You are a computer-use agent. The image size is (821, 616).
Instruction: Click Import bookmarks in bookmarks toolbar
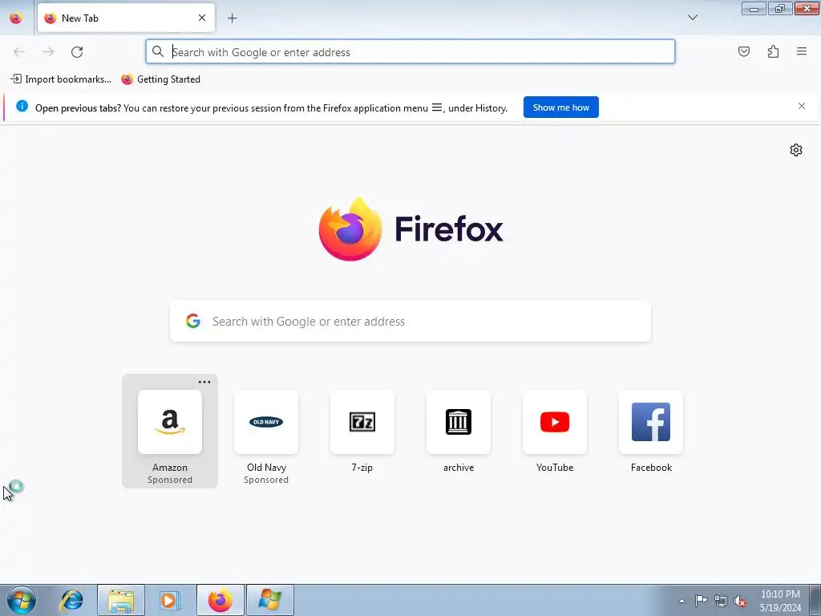pyautogui.click(x=61, y=79)
